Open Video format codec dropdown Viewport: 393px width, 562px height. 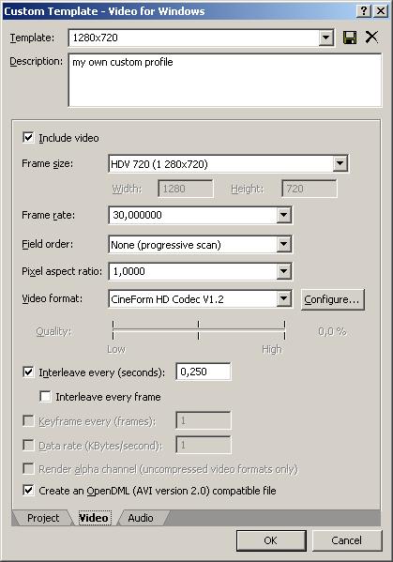[x=284, y=298]
